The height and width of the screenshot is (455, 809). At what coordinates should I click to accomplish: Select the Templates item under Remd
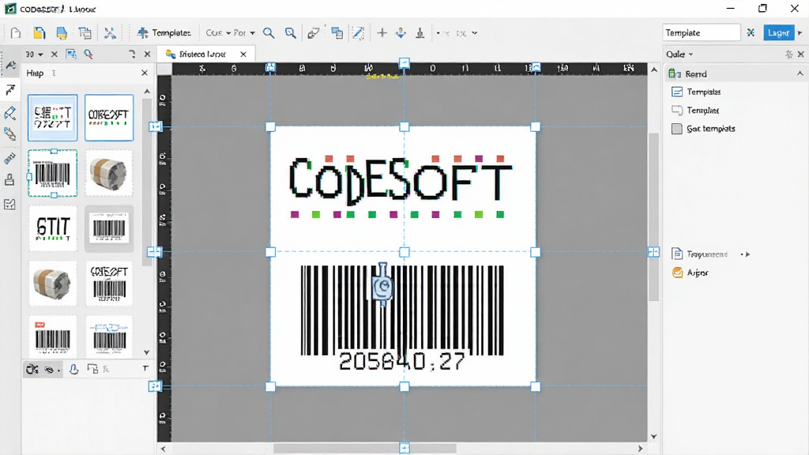click(704, 92)
